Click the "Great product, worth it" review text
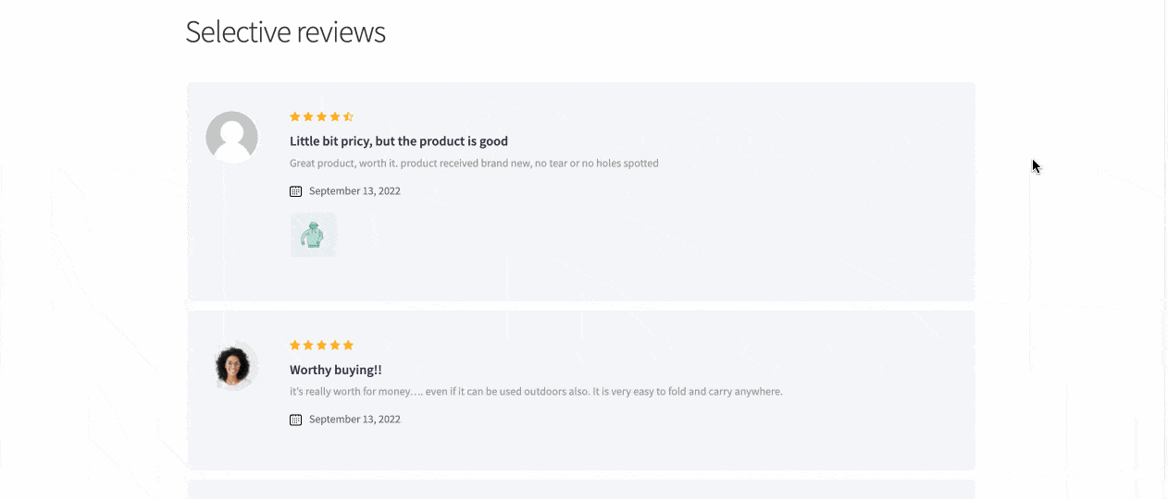This screenshot has width=1168, height=499. [x=474, y=164]
